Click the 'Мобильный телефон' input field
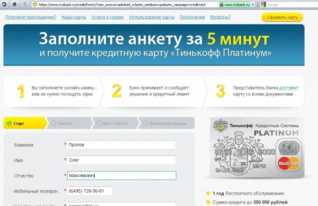This screenshot has height=206, width=318. tap(90, 191)
